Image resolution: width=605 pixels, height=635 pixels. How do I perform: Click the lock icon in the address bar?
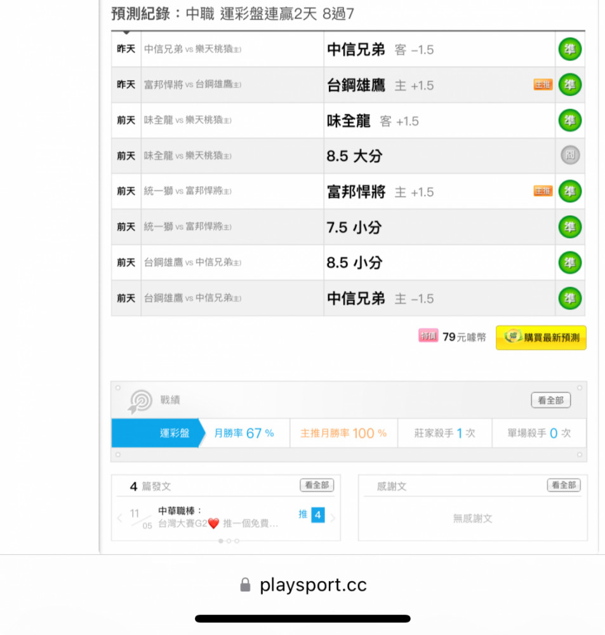(245, 585)
